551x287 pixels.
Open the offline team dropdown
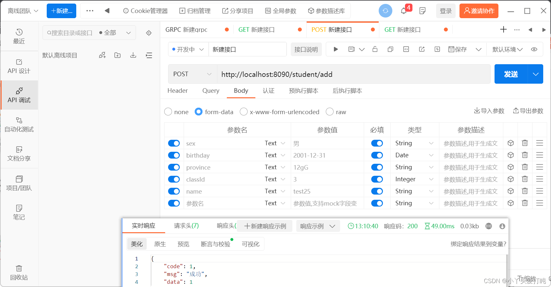[x=23, y=11]
